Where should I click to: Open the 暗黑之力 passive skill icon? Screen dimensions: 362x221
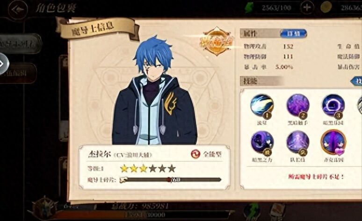pos(262,143)
